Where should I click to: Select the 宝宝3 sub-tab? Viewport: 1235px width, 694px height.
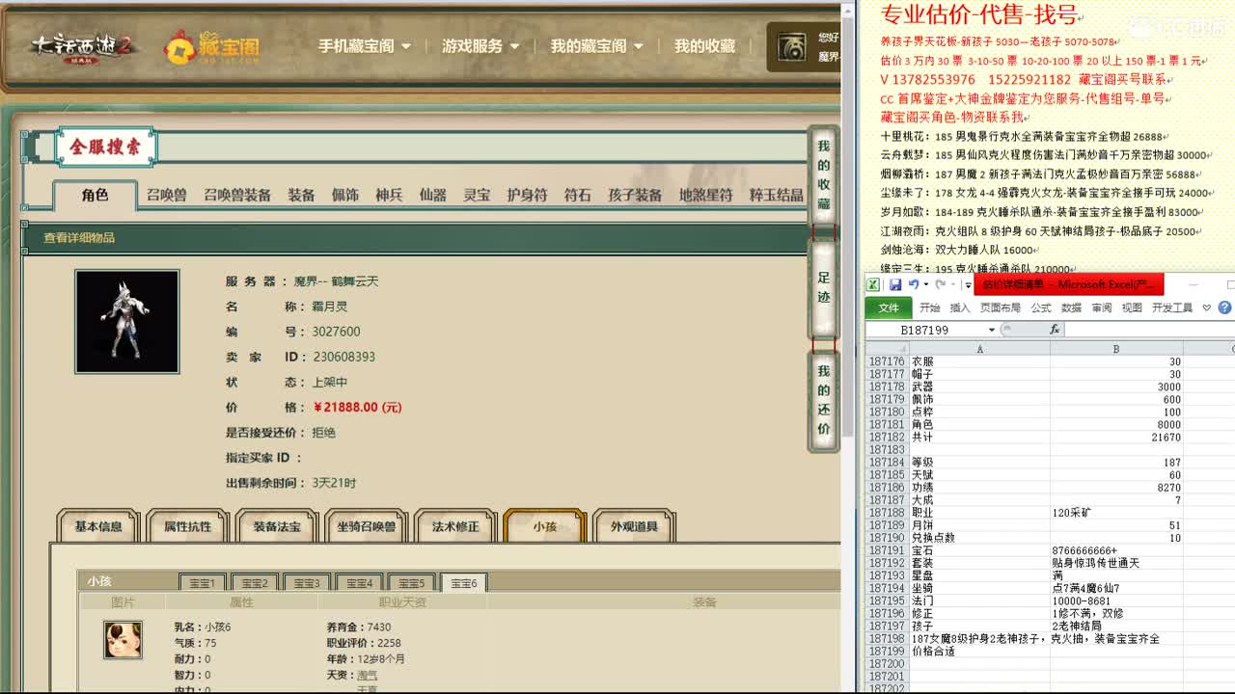coord(307,583)
